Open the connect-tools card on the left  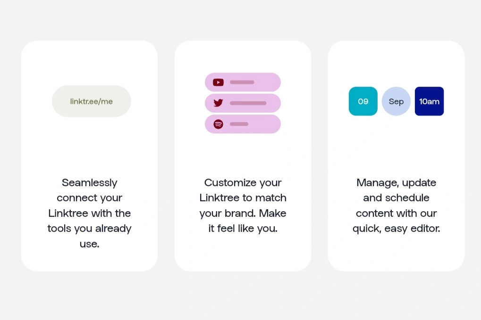[89, 156]
